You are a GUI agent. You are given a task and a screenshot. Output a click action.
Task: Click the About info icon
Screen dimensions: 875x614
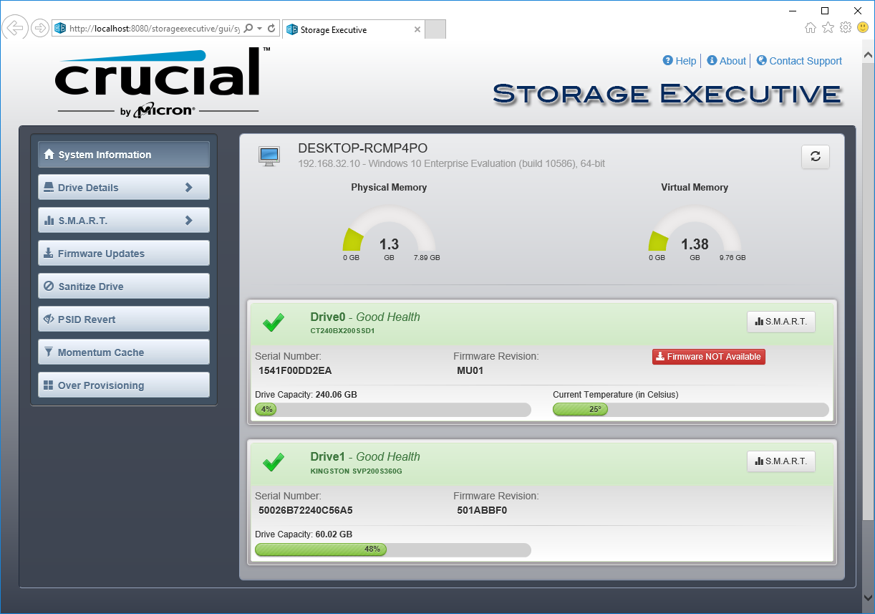[x=712, y=61]
